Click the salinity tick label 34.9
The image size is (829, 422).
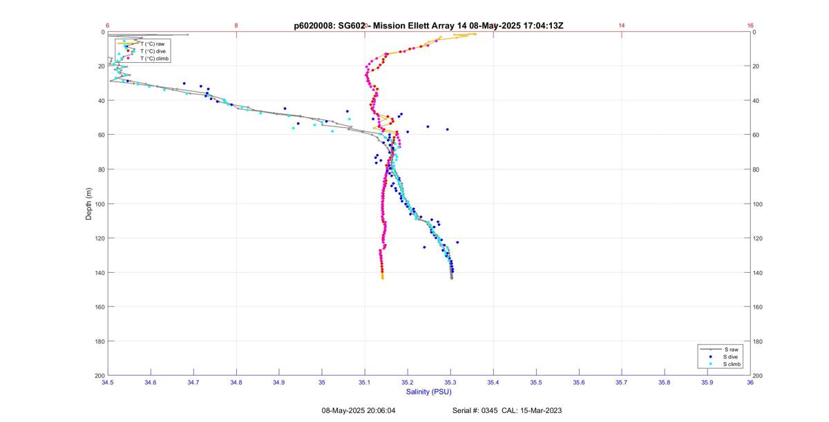click(x=278, y=382)
